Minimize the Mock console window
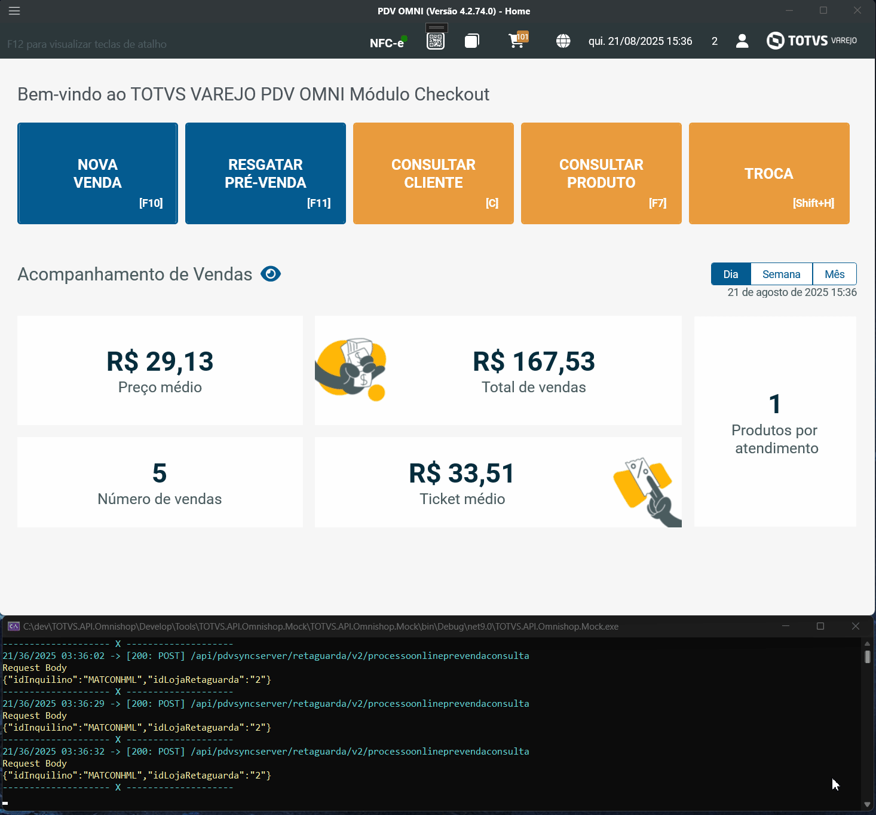The image size is (876, 815). pos(786,626)
